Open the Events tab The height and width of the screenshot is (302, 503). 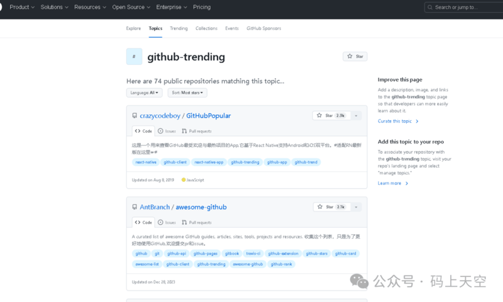pos(231,28)
